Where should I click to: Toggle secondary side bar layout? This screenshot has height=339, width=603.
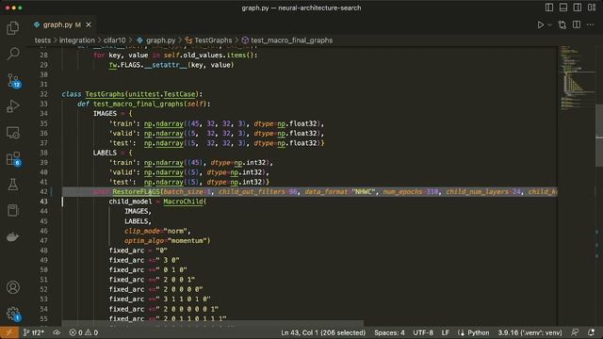click(578, 8)
